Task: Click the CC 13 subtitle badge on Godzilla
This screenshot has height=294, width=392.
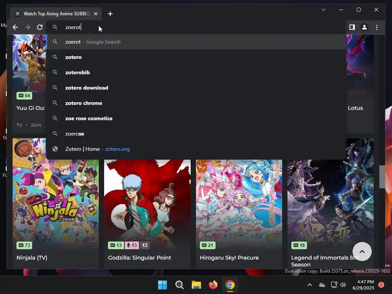Action: coord(116,245)
